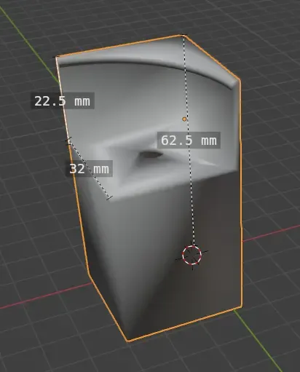Click top endpoint of 62.5 mm ruler
Viewport: 300px width, 372px height.
(183, 36)
